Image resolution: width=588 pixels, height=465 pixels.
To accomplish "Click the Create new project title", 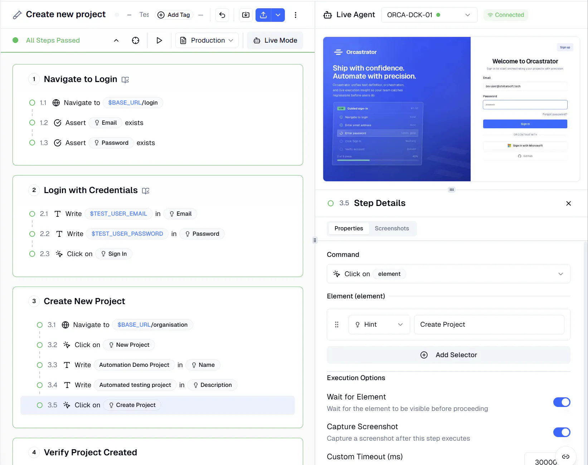I will tap(66, 14).
